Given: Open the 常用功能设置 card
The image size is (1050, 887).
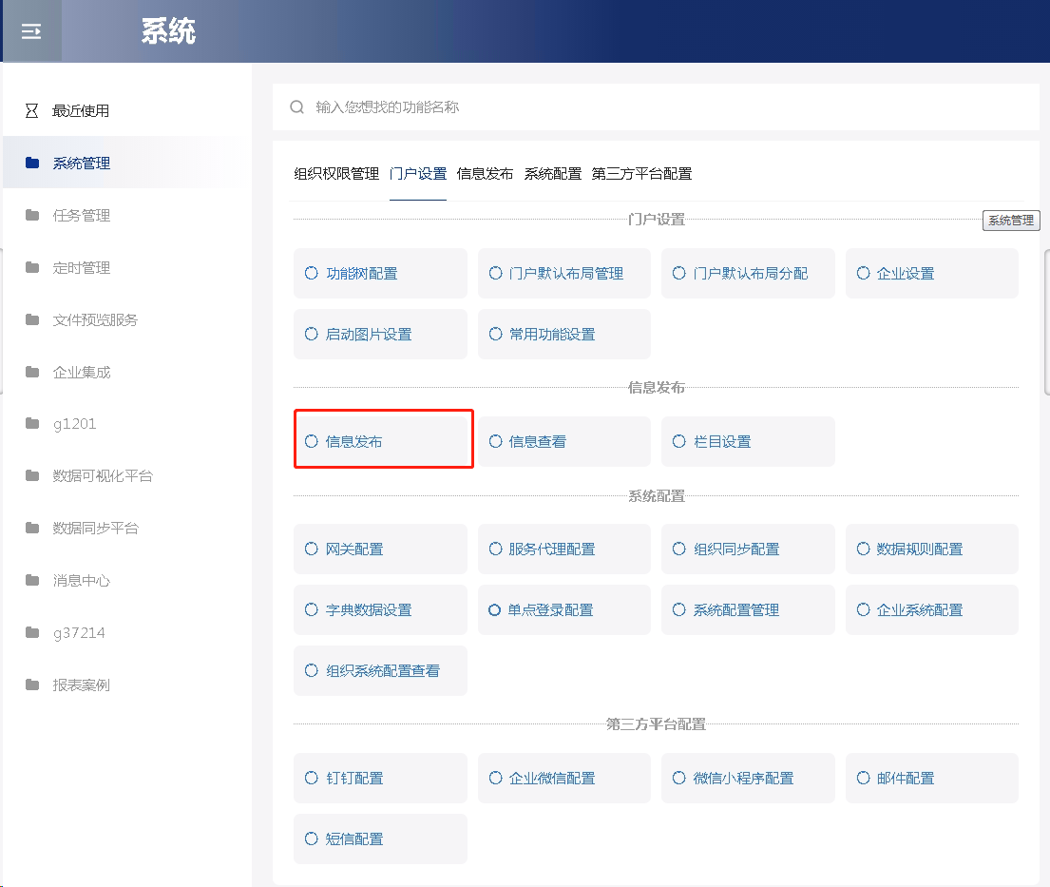Looking at the screenshot, I should tap(563, 335).
